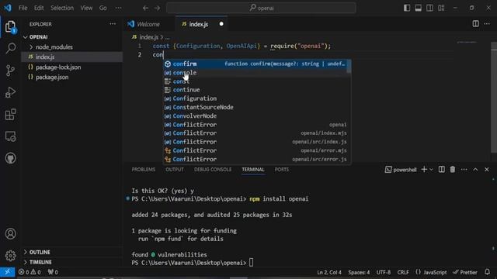Go forward with the navigation arrow

[157, 8]
